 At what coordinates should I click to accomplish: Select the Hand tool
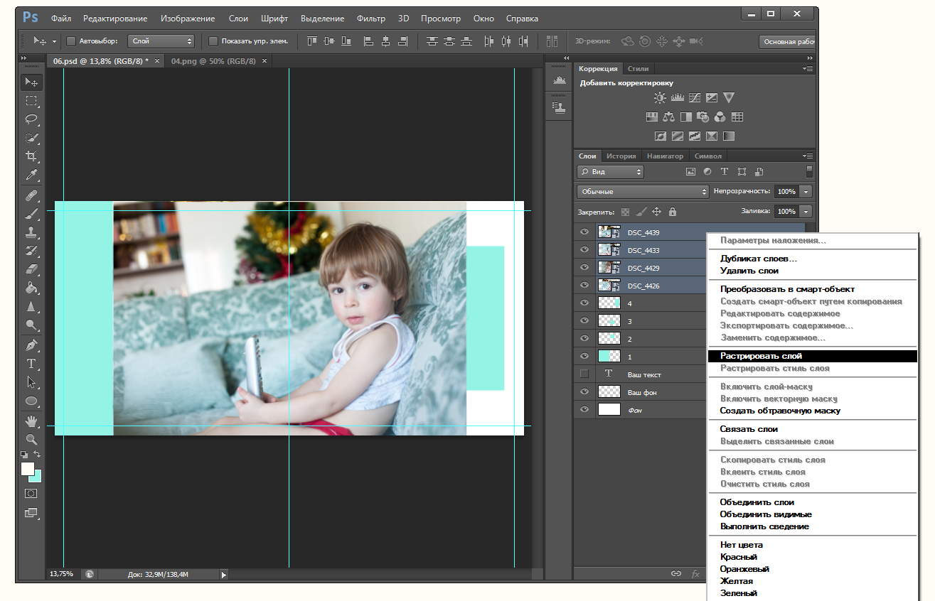31,421
